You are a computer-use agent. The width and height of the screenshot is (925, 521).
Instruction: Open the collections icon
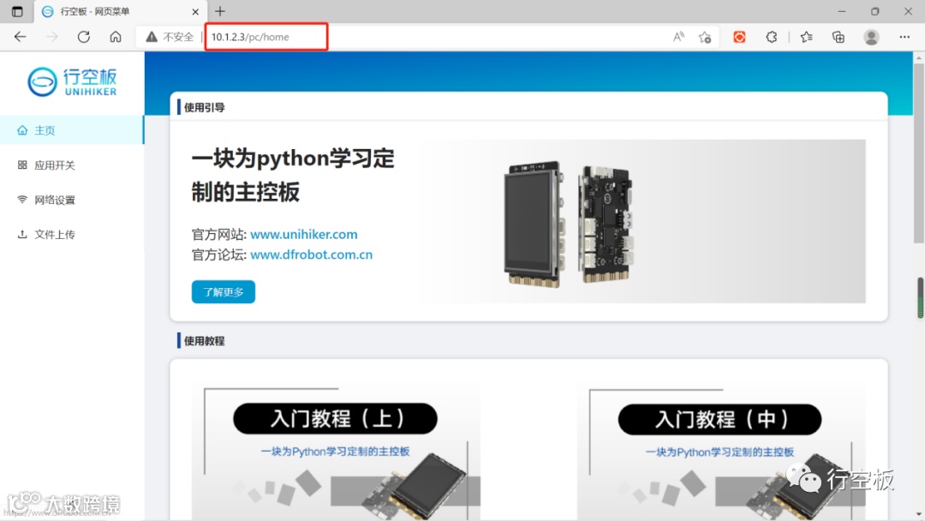(838, 37)
